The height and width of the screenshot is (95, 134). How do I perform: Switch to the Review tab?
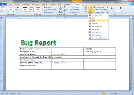[x=53, y=4]
